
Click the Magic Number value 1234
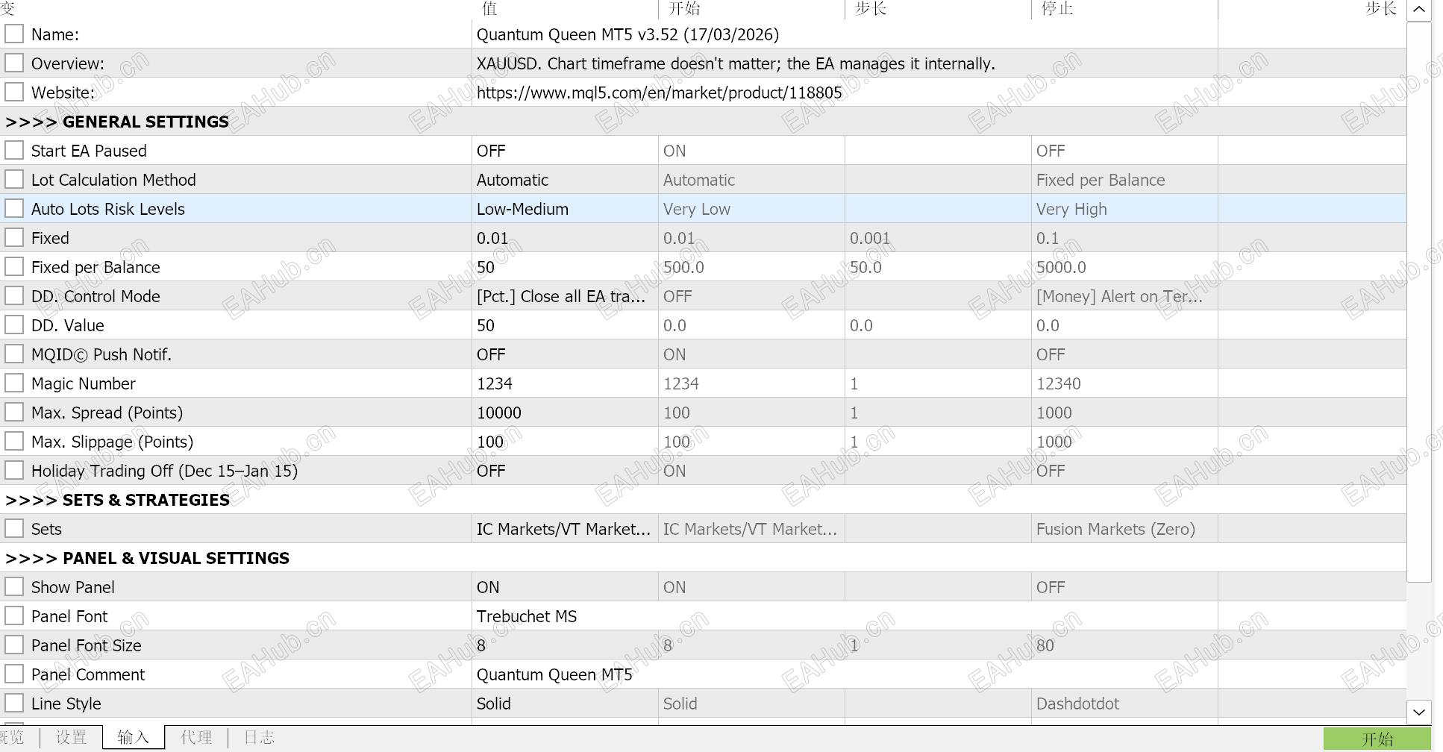[565, 383]
